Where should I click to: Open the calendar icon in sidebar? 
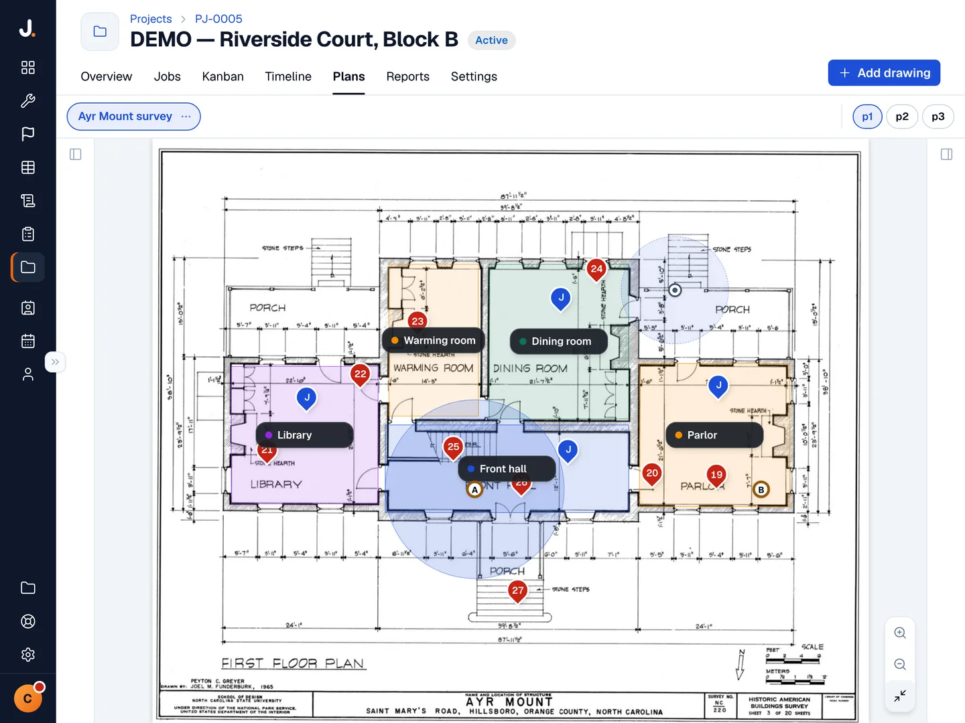(28, 341)
